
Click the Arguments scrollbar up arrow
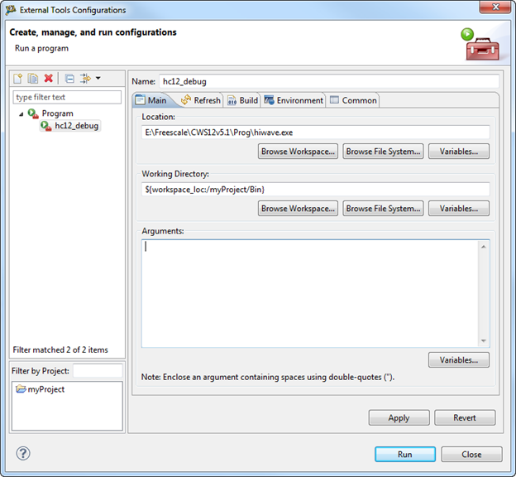tap(484, 247)
